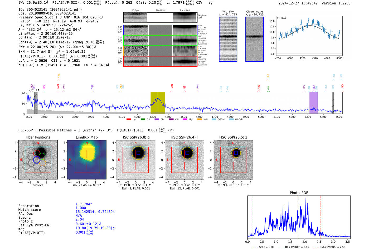Click the '*Q(0.97) CIV (1549)' line
Viewport: 369px width, 251px height.
tap(64, 65)
